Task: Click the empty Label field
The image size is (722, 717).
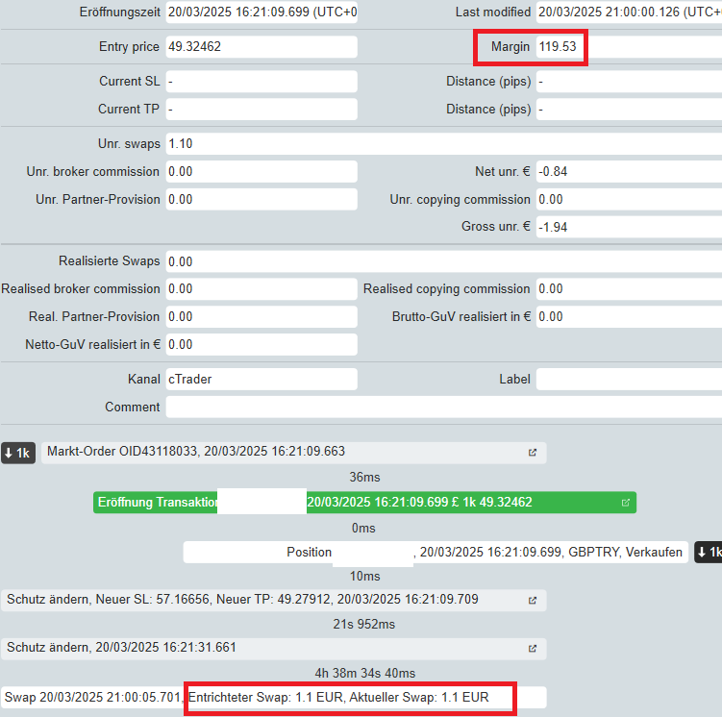Action: pos(629,380)
